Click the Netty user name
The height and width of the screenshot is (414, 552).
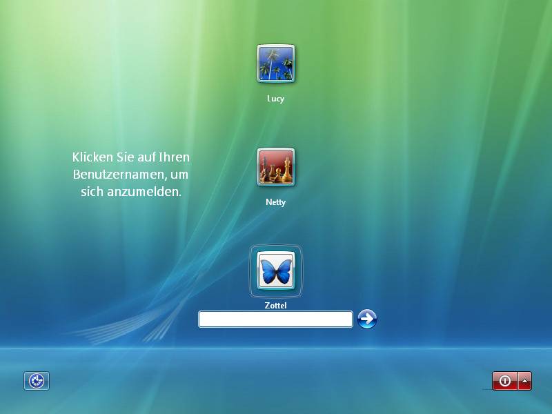[x=275, y=202]
